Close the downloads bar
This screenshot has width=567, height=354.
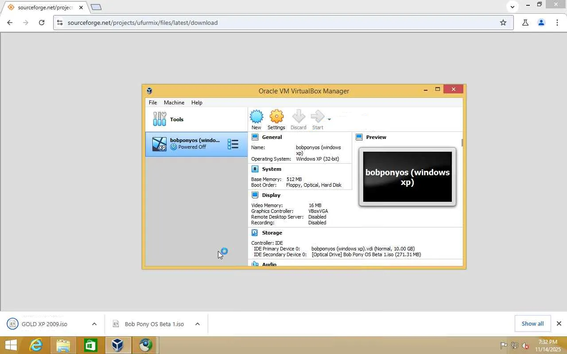pyautogui.click(x=559, y=323)
